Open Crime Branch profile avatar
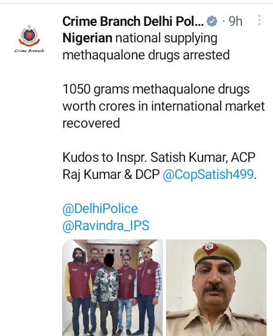The image size is (273, 336). 29,39
